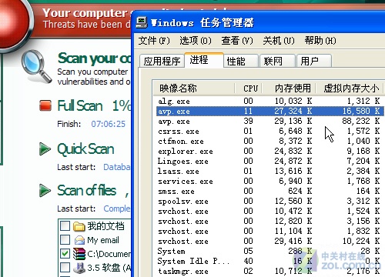This screenshot has height=277, width=385.
Task: Select the svchost.exe row using 10,472 K
Action: (x=269, y=211)
